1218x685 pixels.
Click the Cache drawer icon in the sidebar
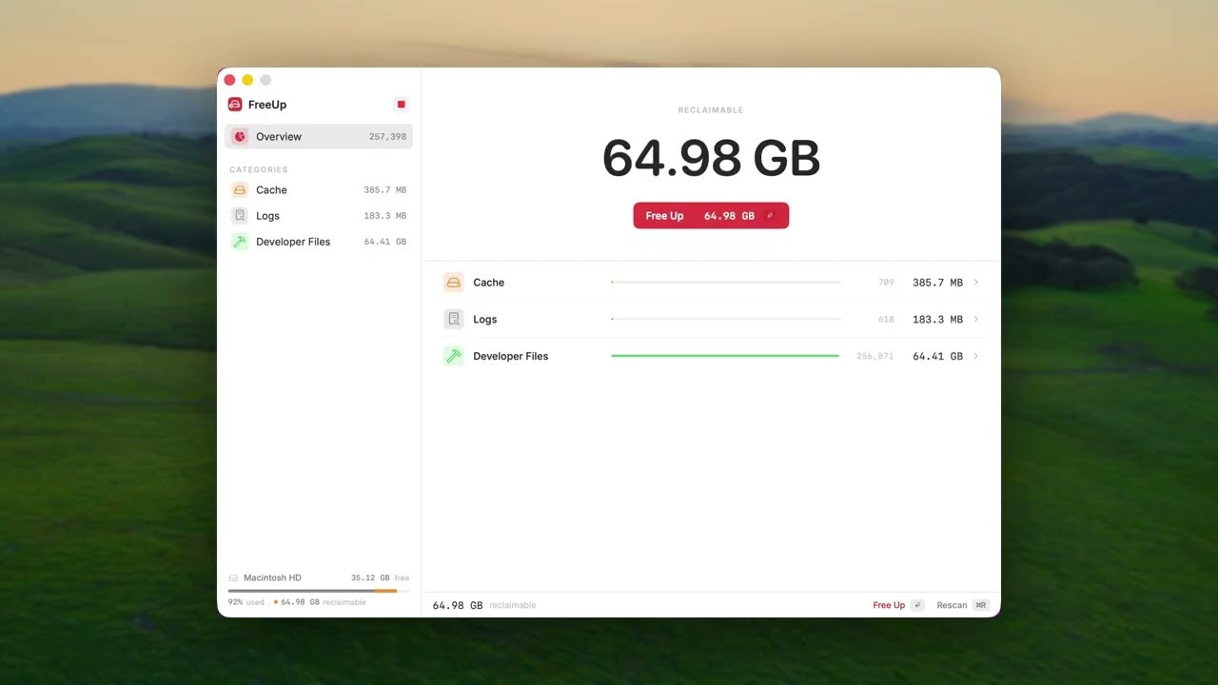tap(239, 189)
